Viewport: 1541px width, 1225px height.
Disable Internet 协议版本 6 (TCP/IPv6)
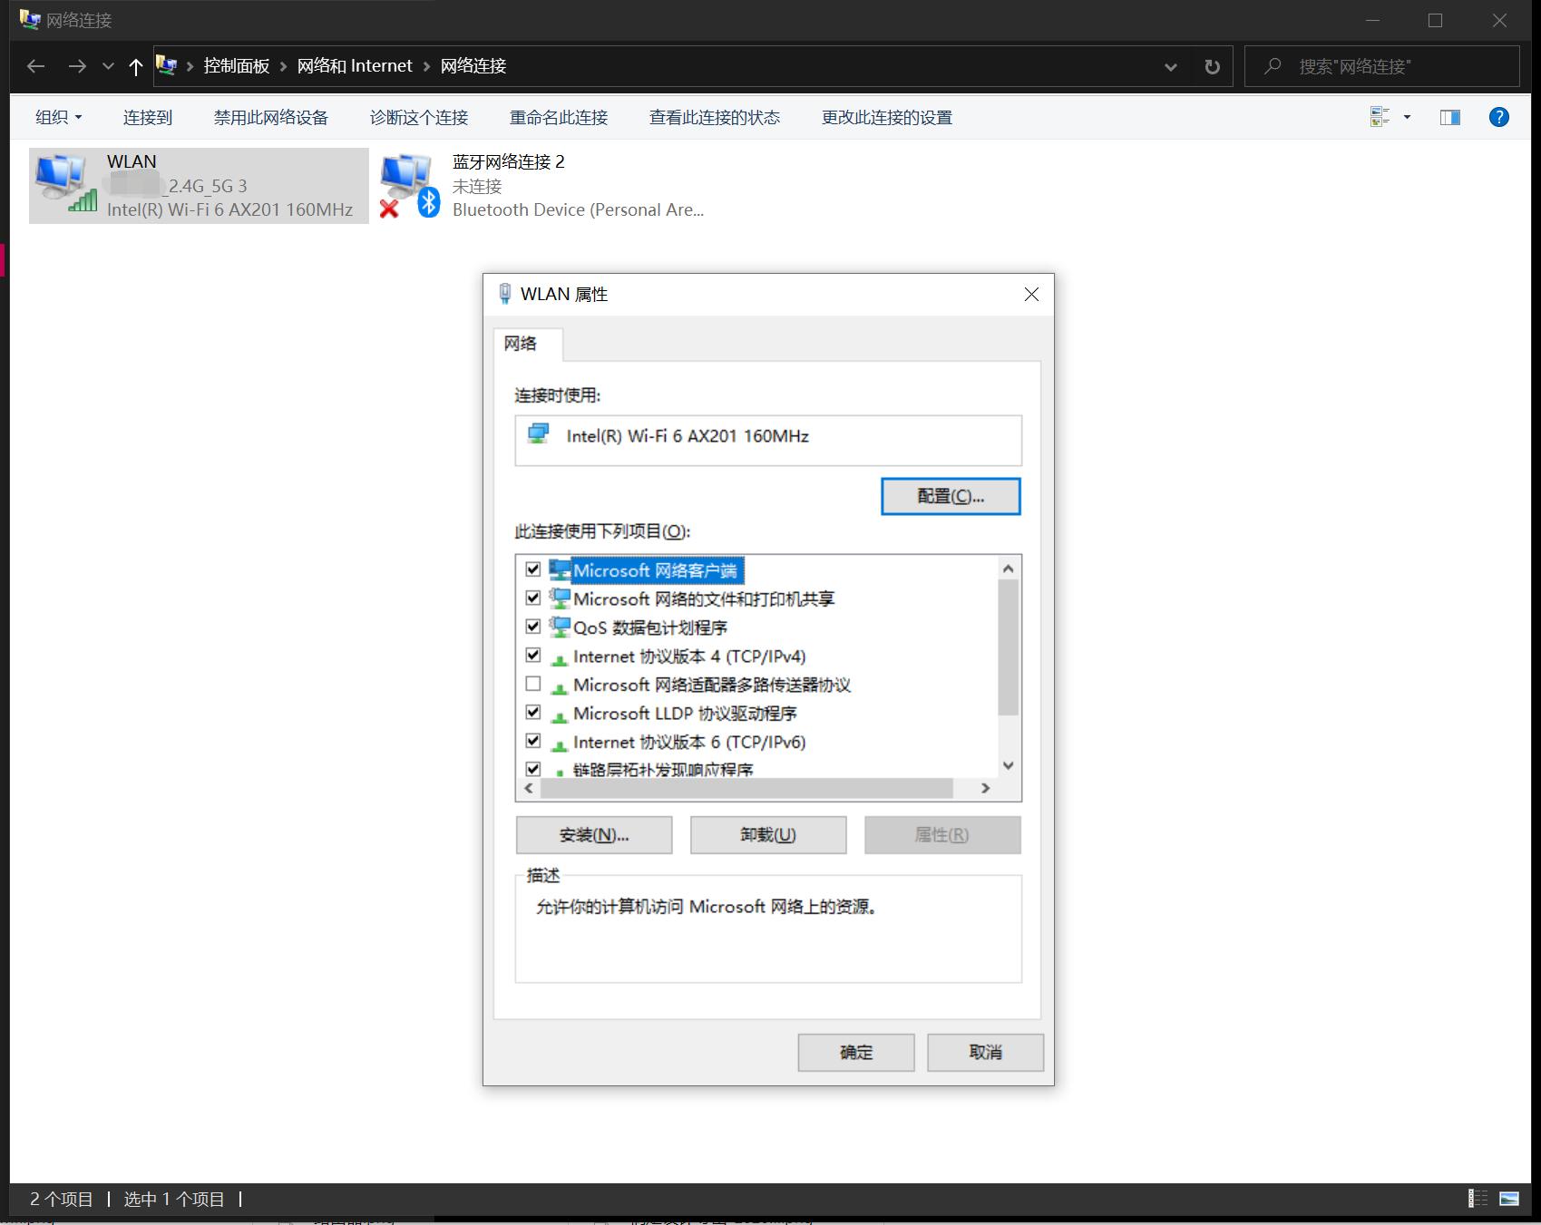[533, 741]
